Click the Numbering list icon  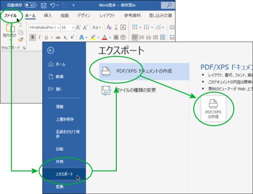(x=146, y=27)
